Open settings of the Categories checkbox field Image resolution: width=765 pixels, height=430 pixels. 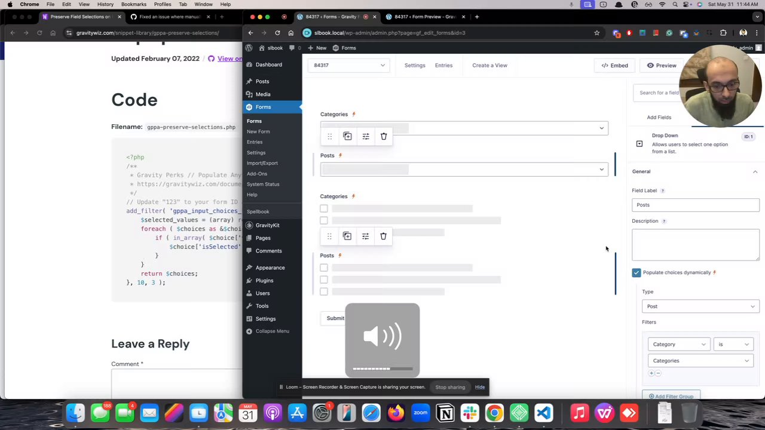(365, 236)
